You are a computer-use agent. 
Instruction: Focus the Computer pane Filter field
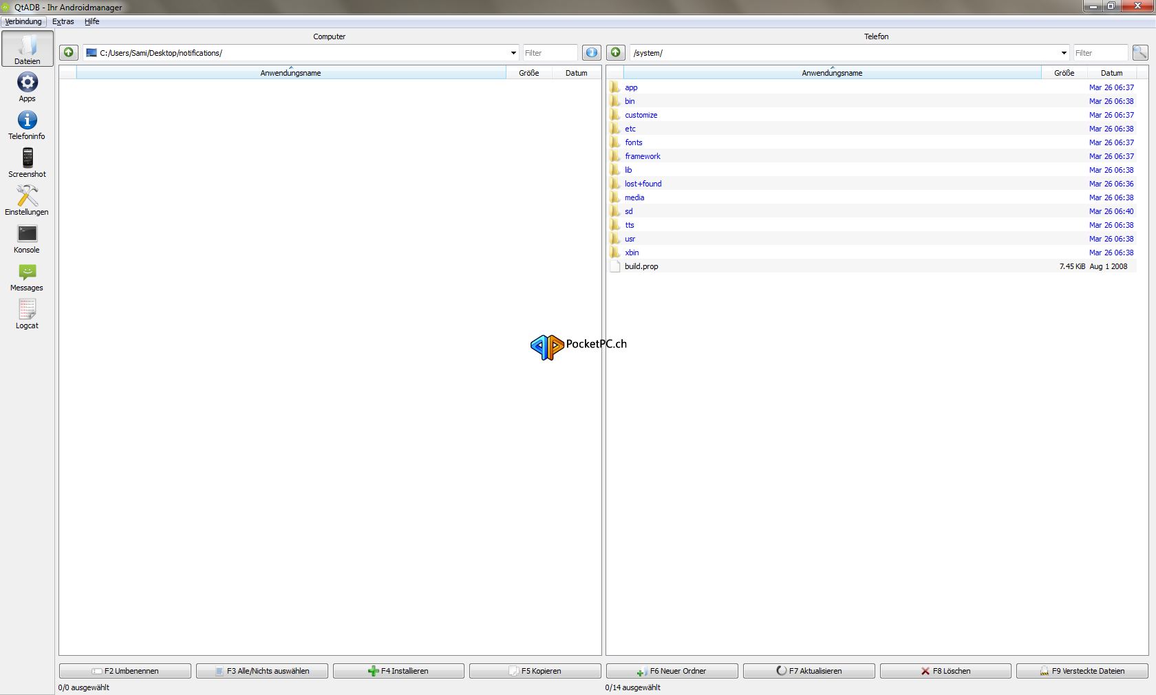tap(550, 53)
